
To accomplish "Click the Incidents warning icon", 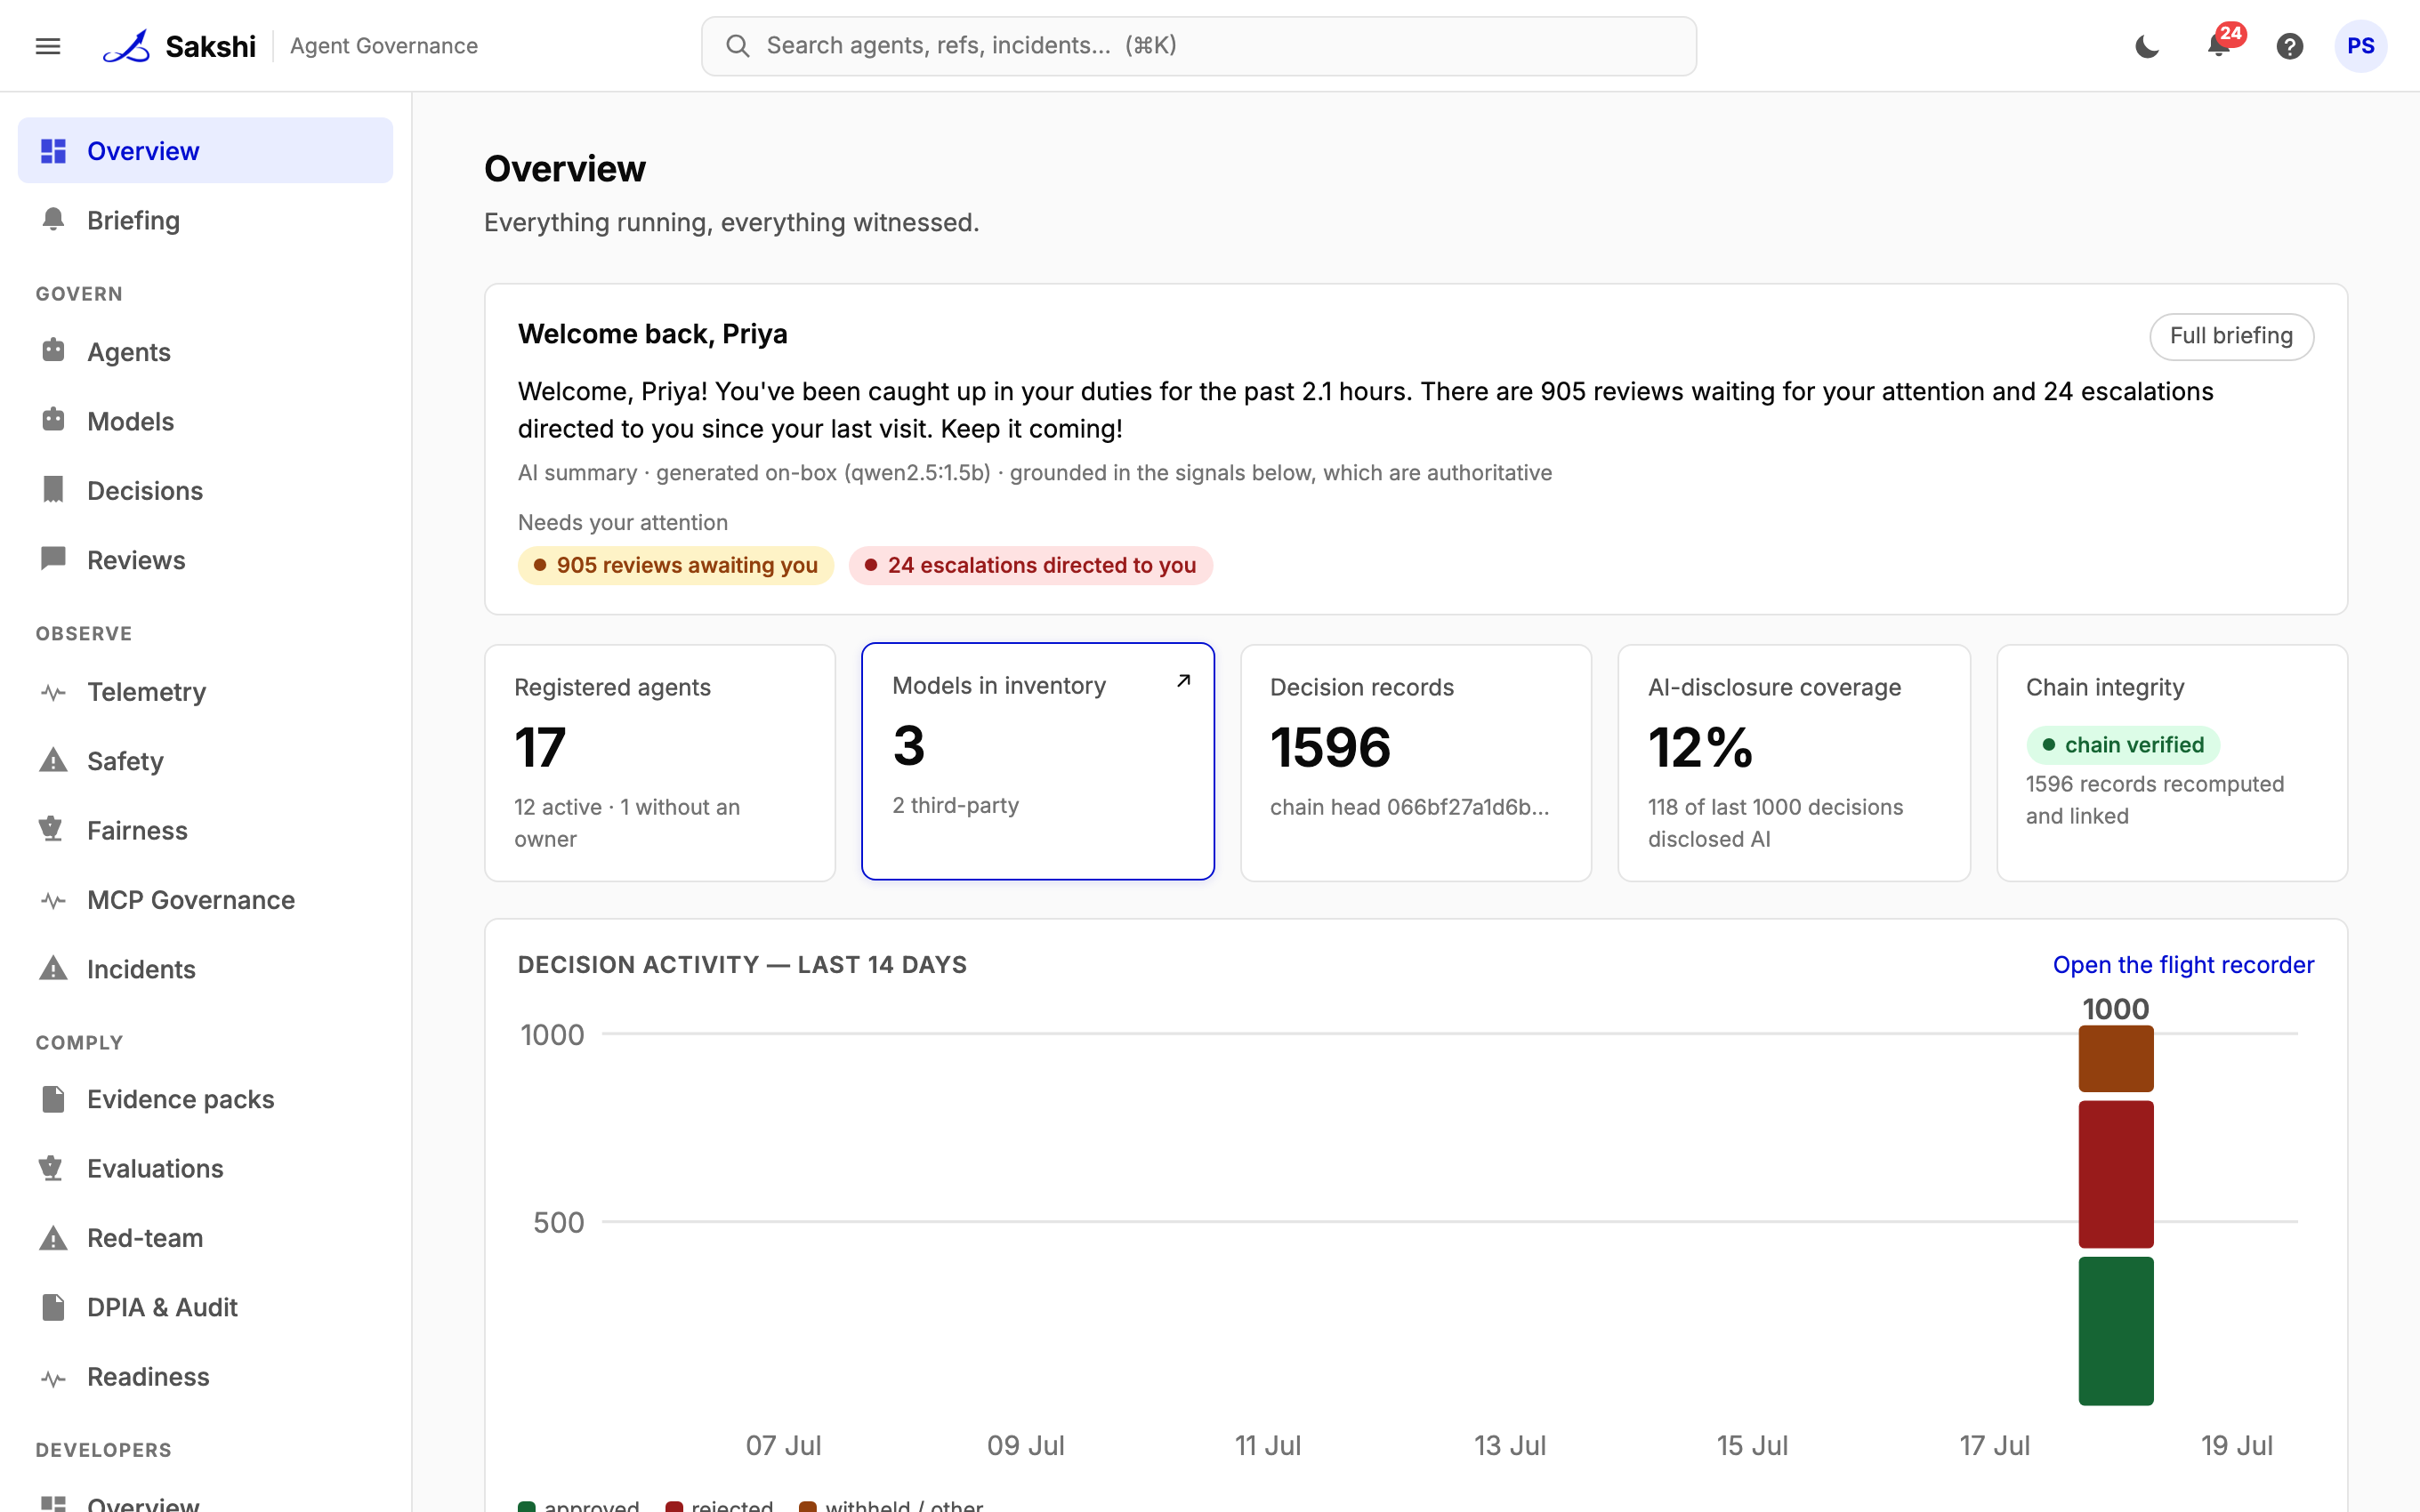I will (53, 968).
